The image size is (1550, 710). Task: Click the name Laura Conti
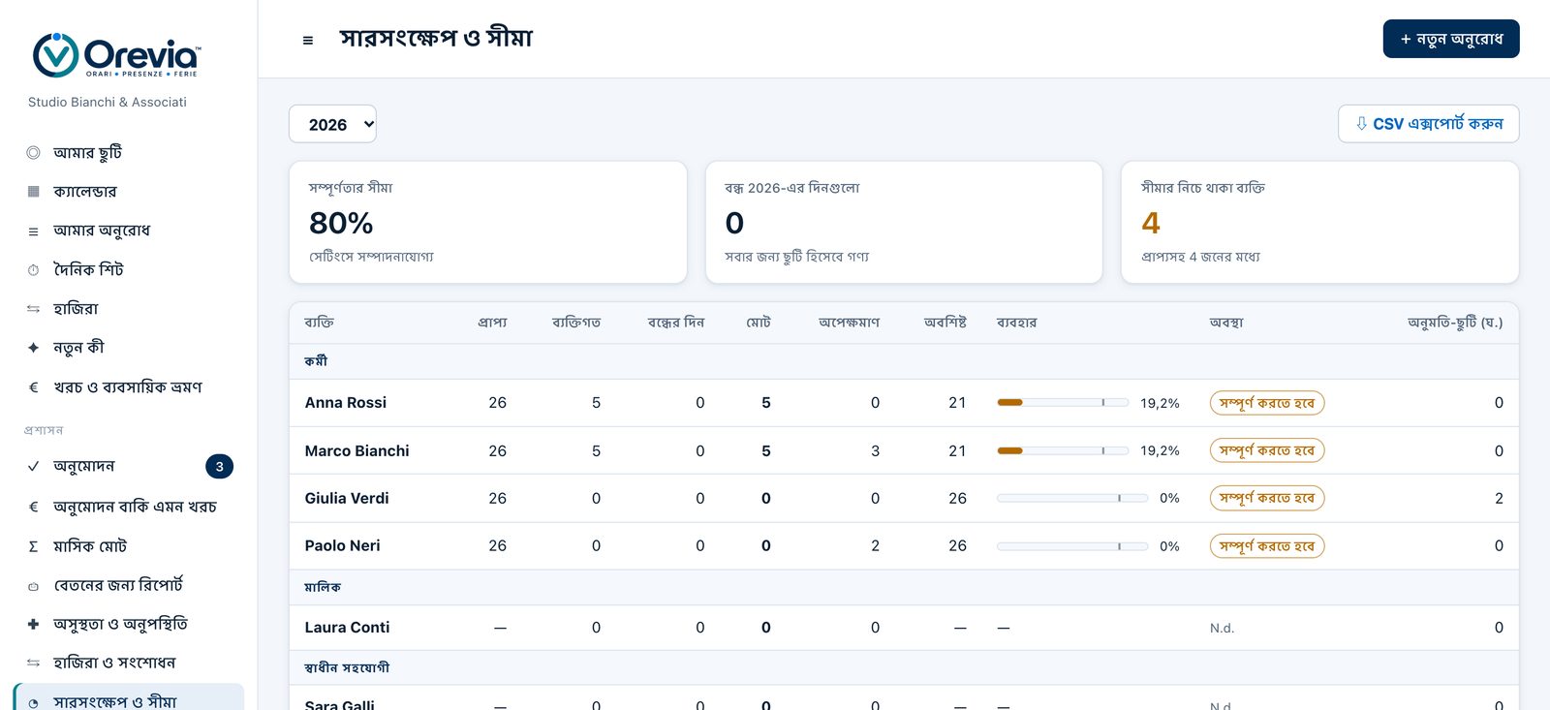tap(347, 628)
